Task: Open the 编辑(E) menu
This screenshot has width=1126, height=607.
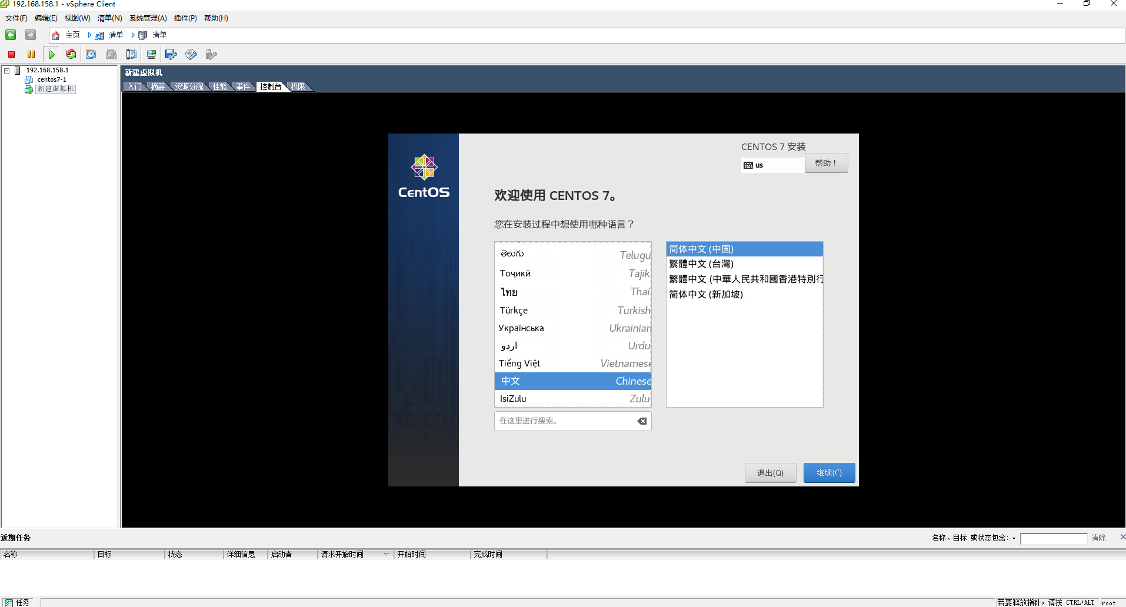Action: pyautogui.click(x=46, y=18)
